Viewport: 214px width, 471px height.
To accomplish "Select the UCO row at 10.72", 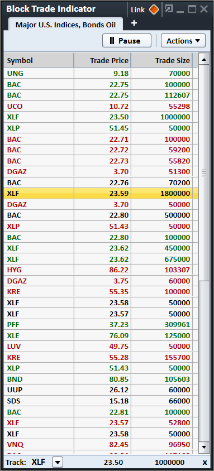I will point(101,107).
